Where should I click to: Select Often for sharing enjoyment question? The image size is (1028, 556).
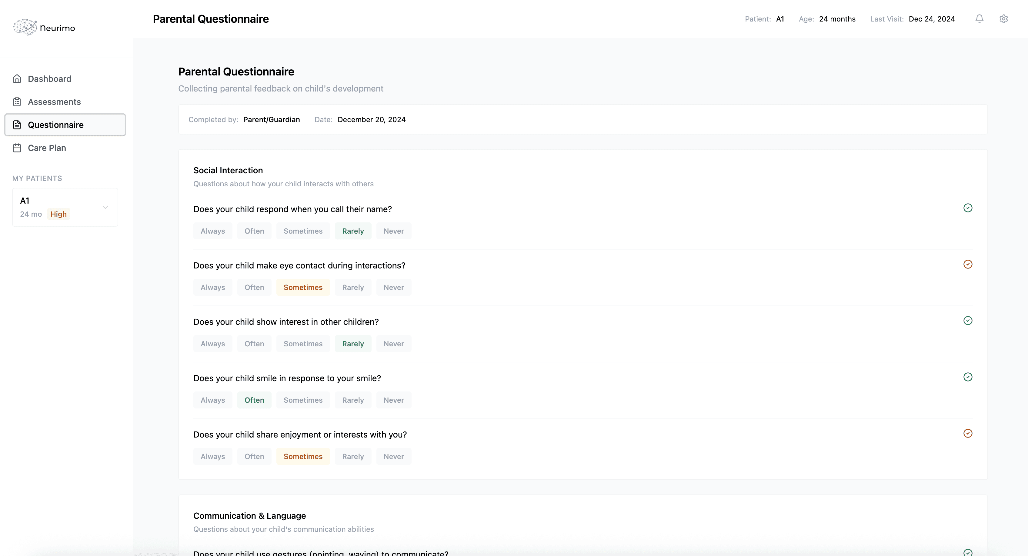click(254, 456)
